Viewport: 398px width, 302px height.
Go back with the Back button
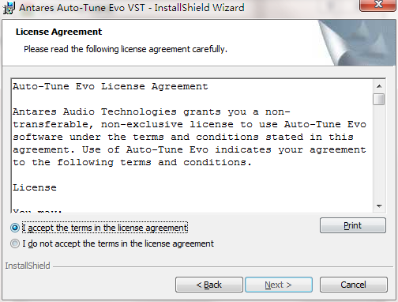click(209, 285)
